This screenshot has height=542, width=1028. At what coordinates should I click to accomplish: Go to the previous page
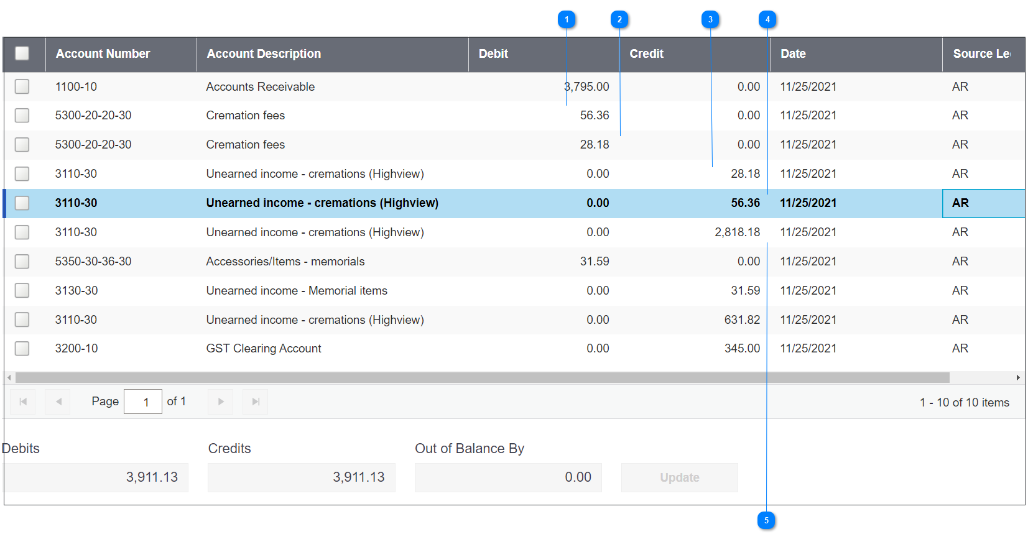(58, 402)
